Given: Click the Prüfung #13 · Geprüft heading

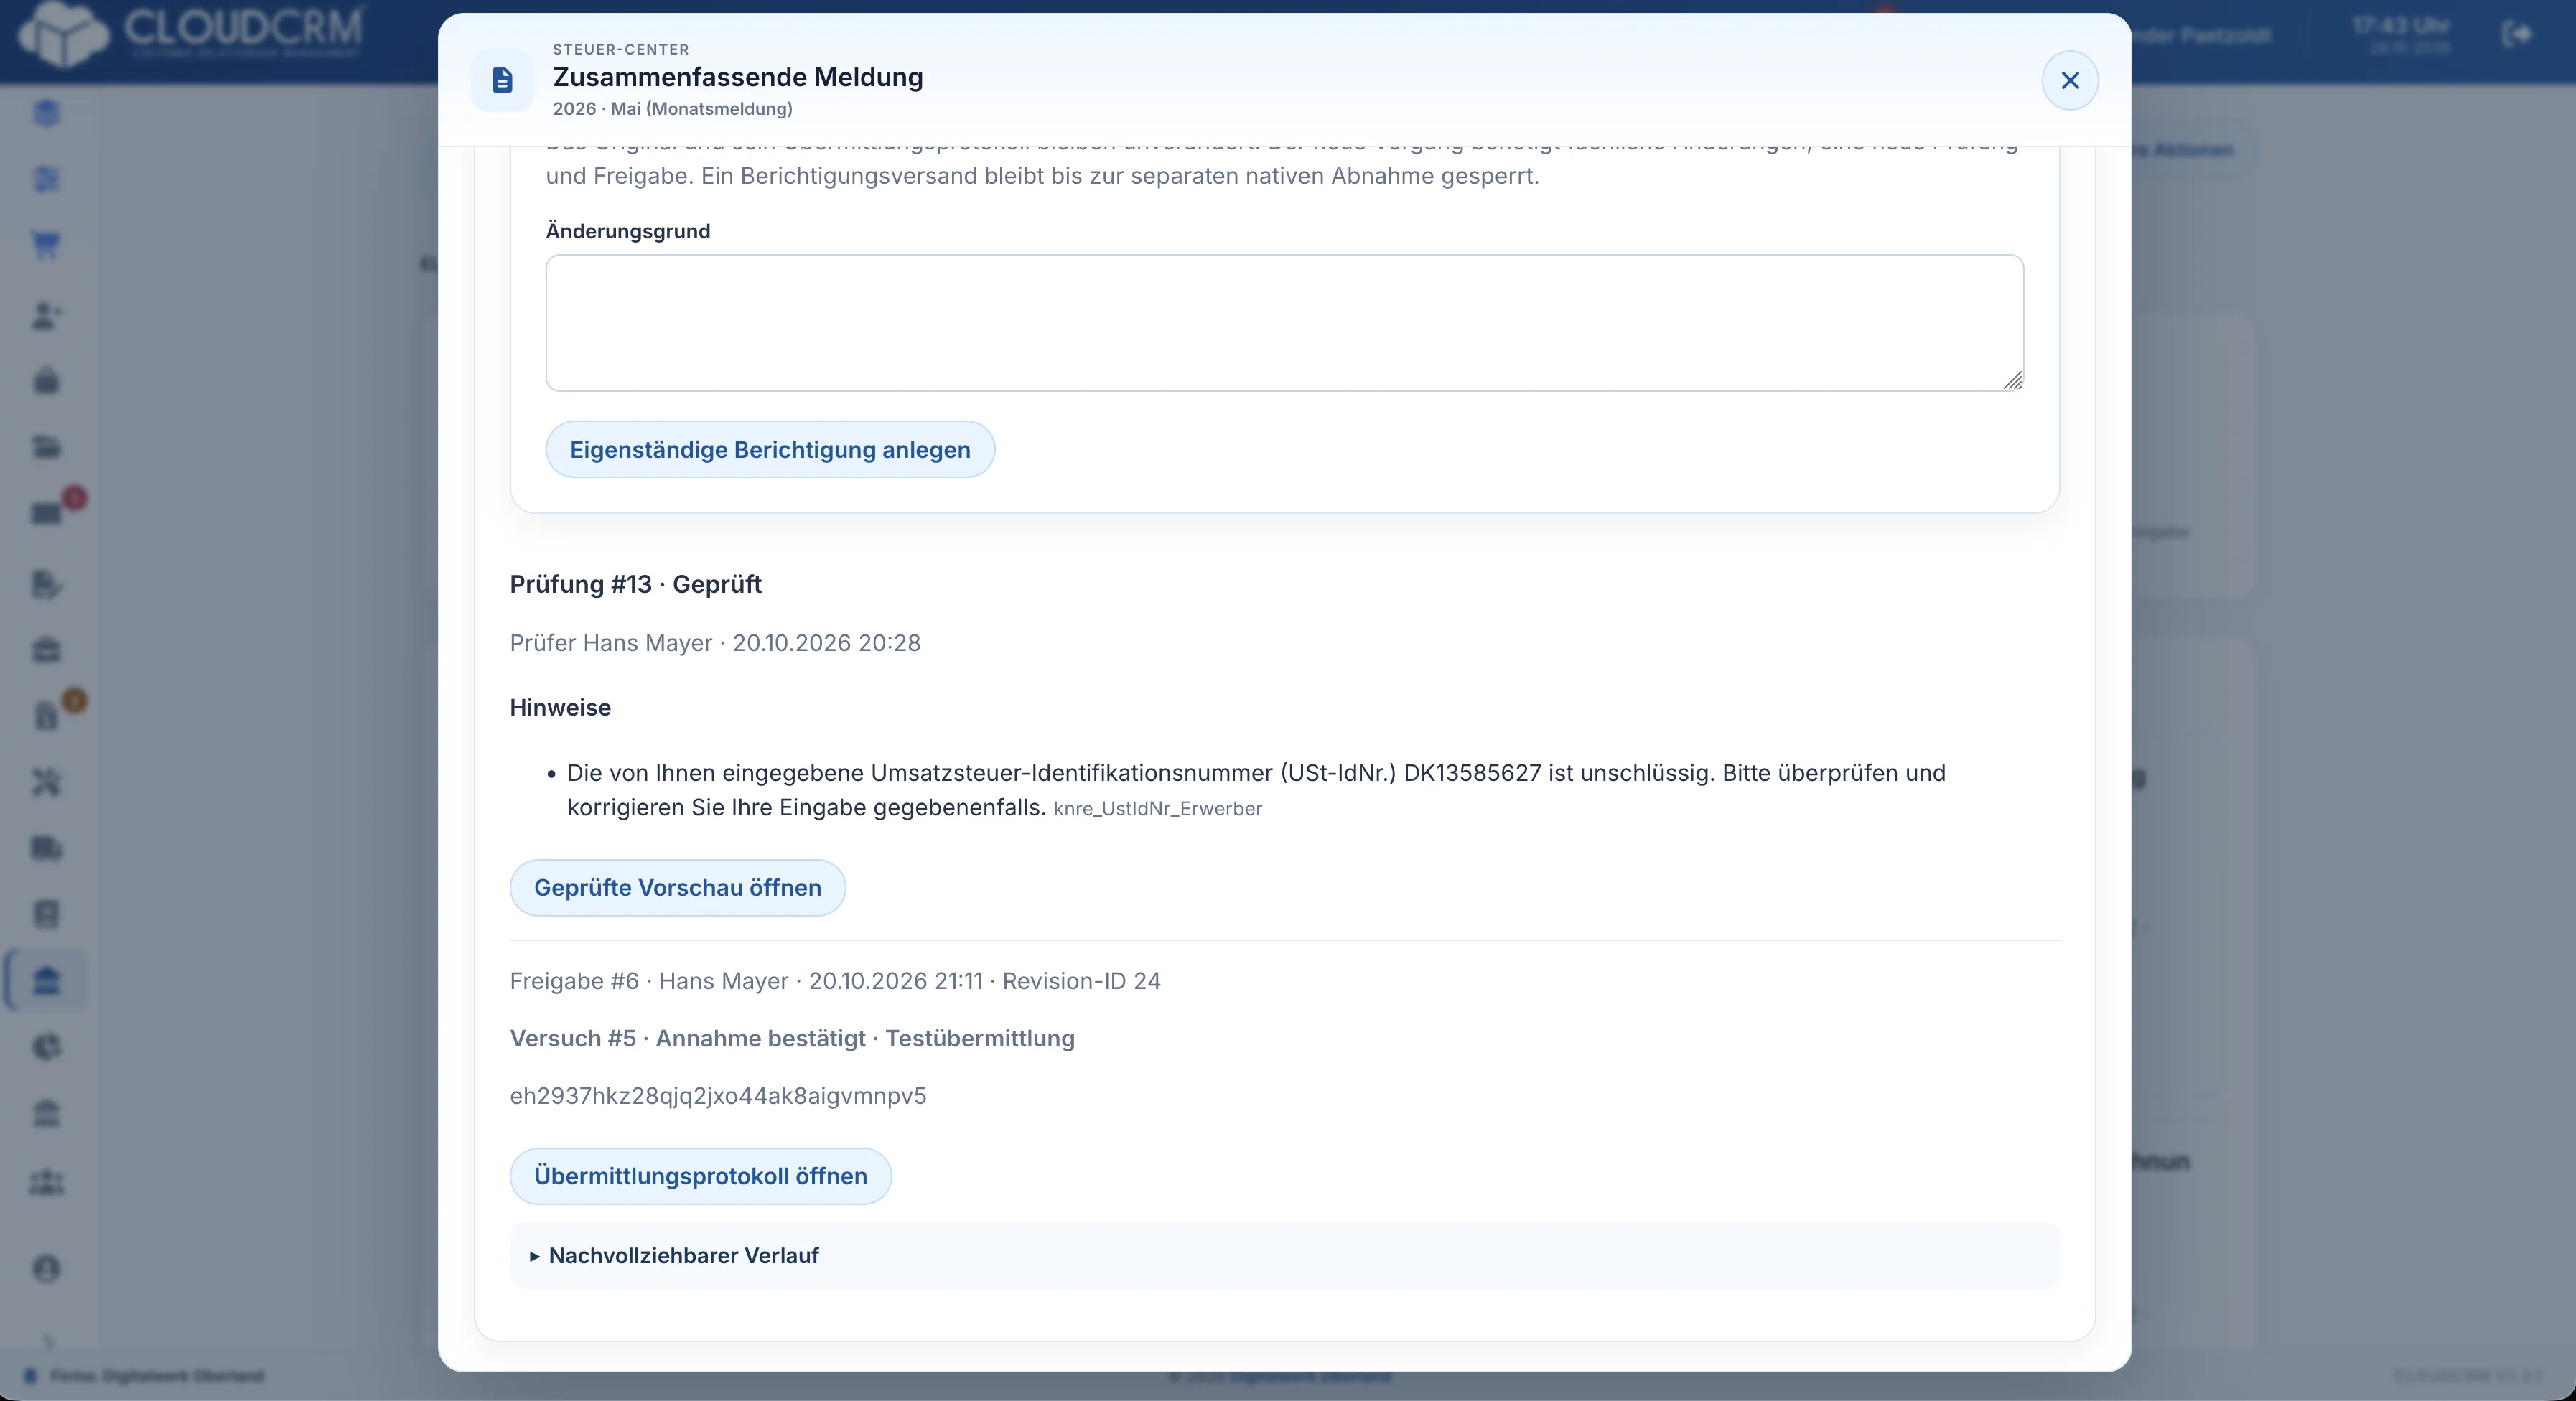Looking at the screenshot, I should tap(635, 584).
